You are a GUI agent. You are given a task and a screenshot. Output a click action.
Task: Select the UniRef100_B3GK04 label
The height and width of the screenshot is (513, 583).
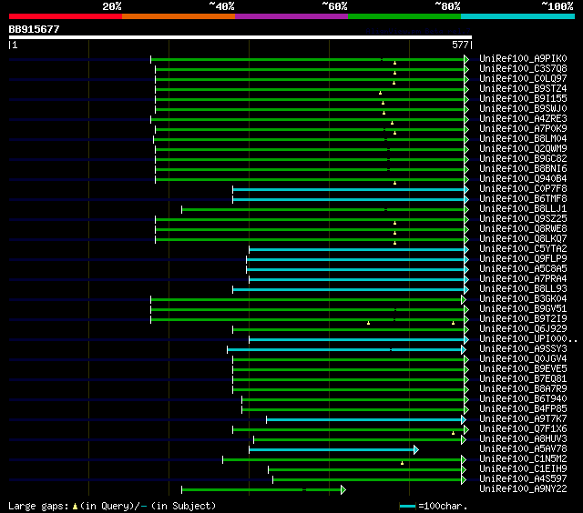pos(523,299)
